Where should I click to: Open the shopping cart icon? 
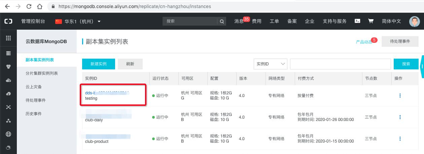pyautogui.click(x=371, y=21)
